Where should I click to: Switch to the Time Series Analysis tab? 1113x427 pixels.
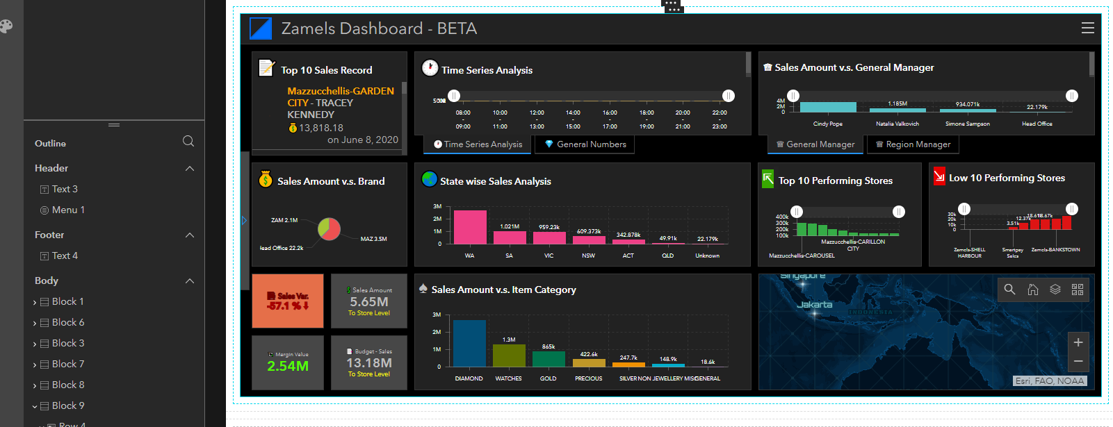[478, 144]
